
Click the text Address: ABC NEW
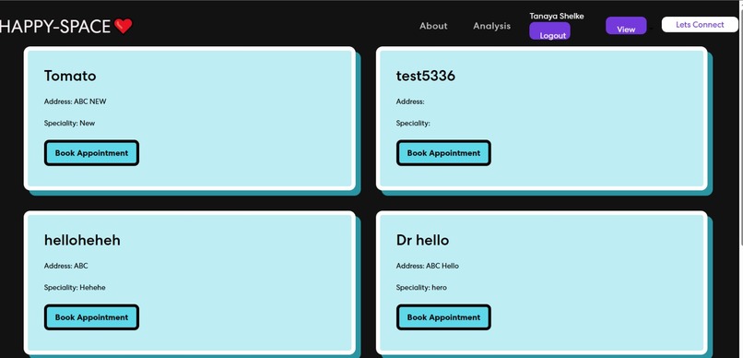75,101
